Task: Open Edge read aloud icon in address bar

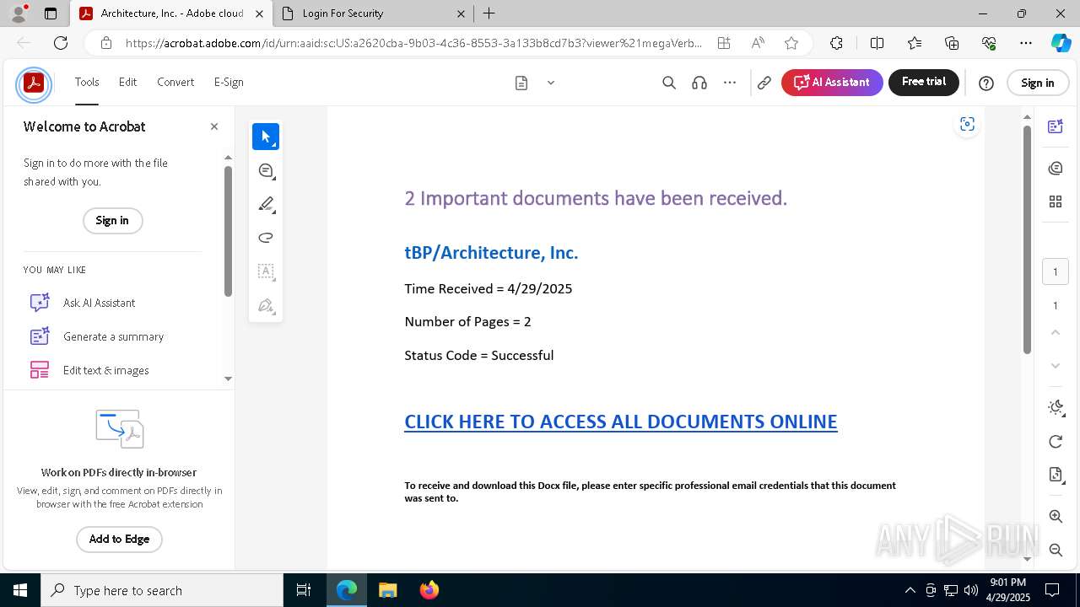Action: coord(758,43)
